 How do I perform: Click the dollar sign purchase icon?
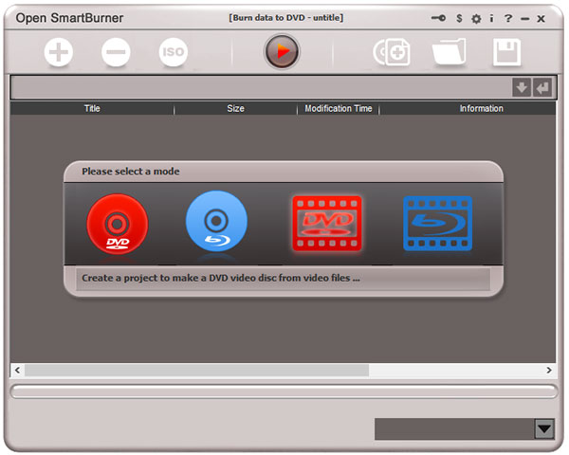(x=459, y=18)
